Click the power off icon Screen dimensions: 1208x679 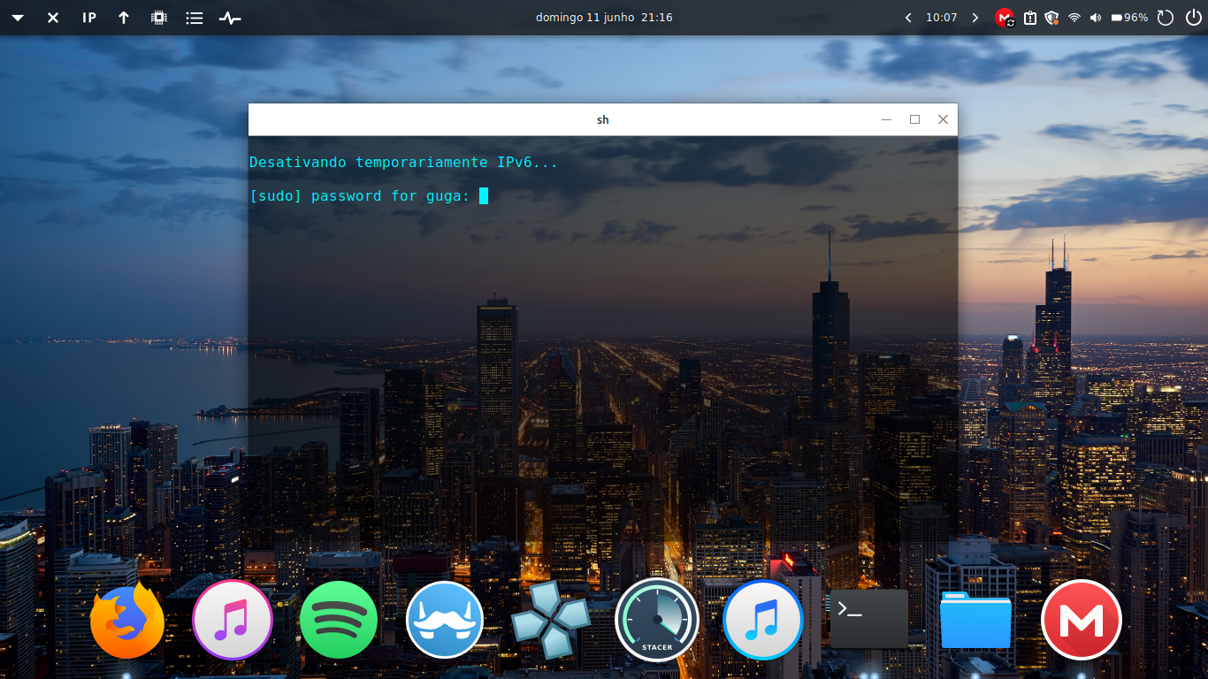(1194, 18)
